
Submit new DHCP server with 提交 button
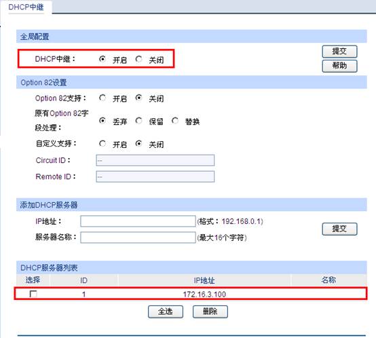point(339,229)
